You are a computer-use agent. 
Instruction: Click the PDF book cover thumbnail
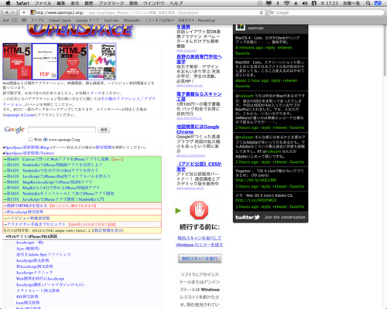(x=45, y=61)
